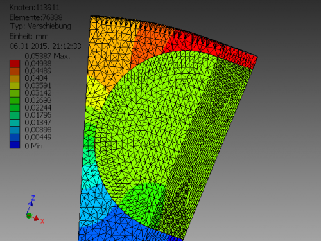Click the Einheit: mm unit label

pyautogui.click(x=29, y=37)
